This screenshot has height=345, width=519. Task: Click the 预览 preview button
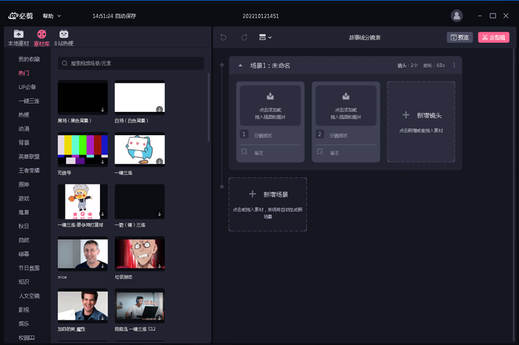pyautogui.click(x=460, y=38)
